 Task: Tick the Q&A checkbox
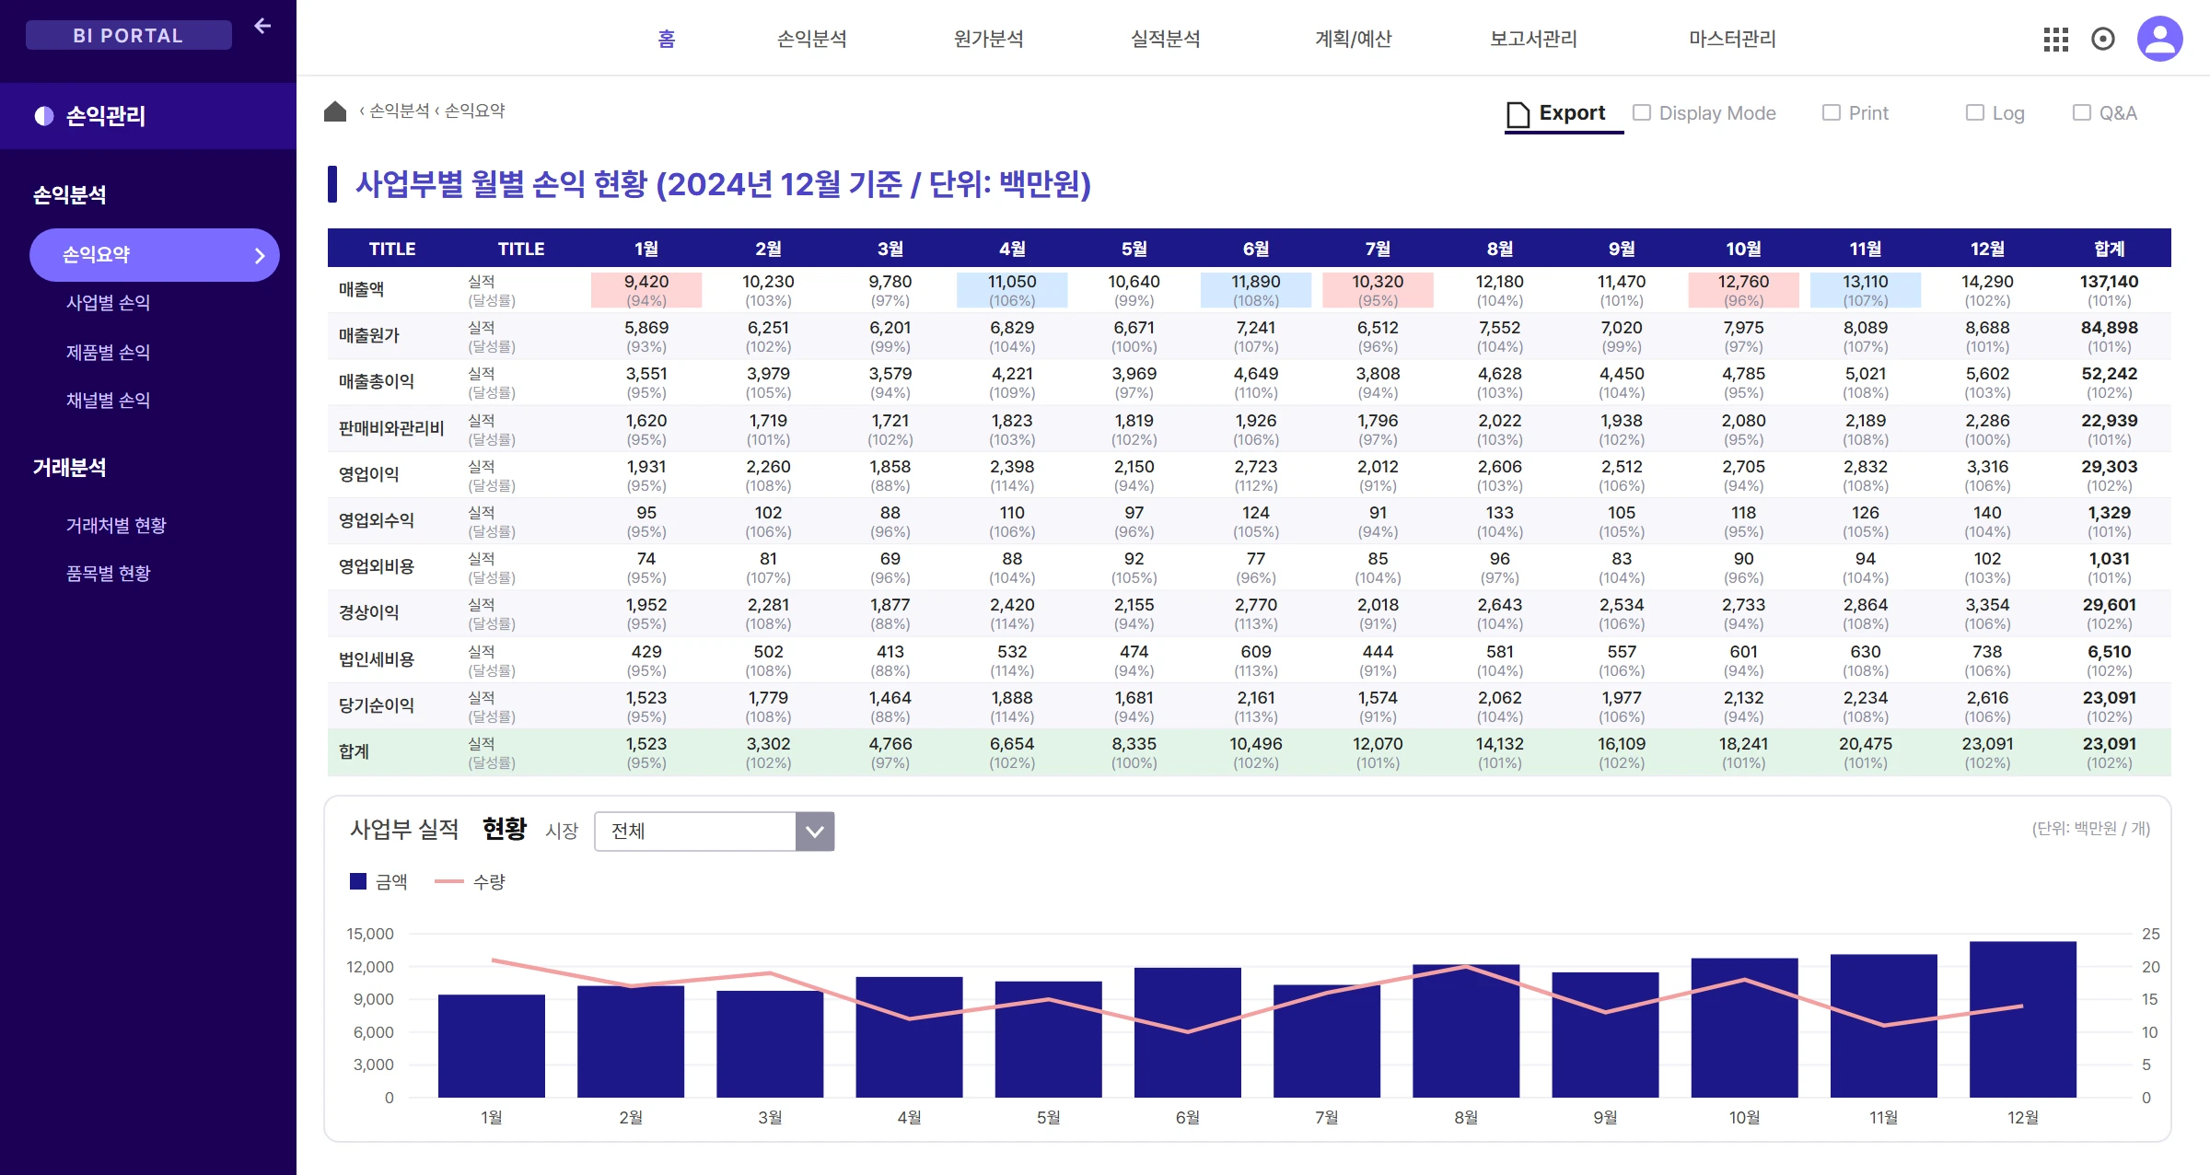coord(2082,112)
